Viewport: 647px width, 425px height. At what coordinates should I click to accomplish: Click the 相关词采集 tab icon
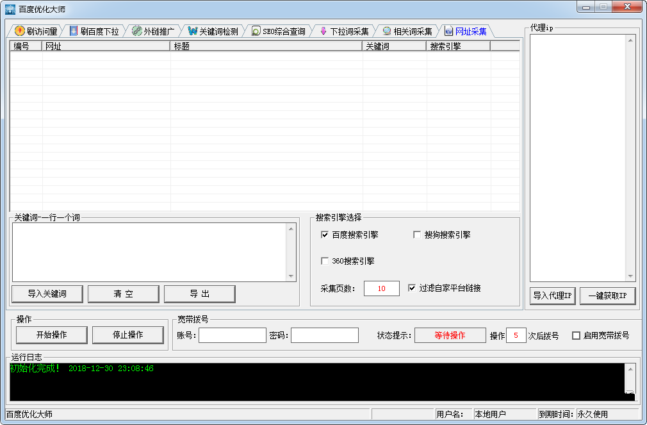[x=387, y=31]
